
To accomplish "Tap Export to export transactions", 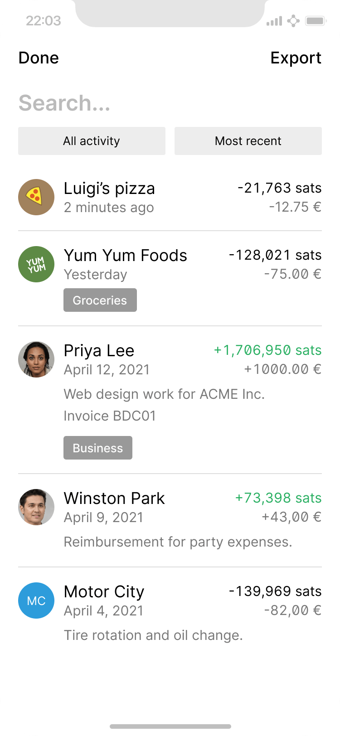I will (x=296, y=58).
